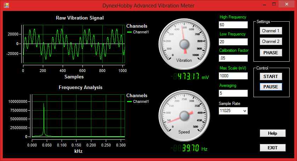Click the application icon in title bar
The image size is (297, 161).
coord(6,5)
